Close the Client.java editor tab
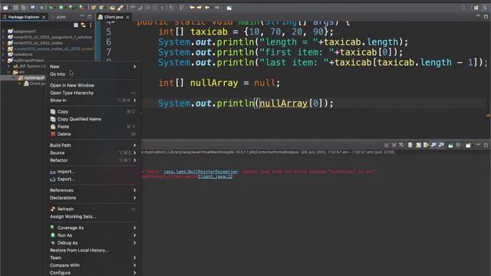 (x=127, y=17)
